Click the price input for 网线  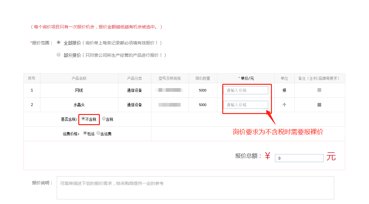coord(245,90)
